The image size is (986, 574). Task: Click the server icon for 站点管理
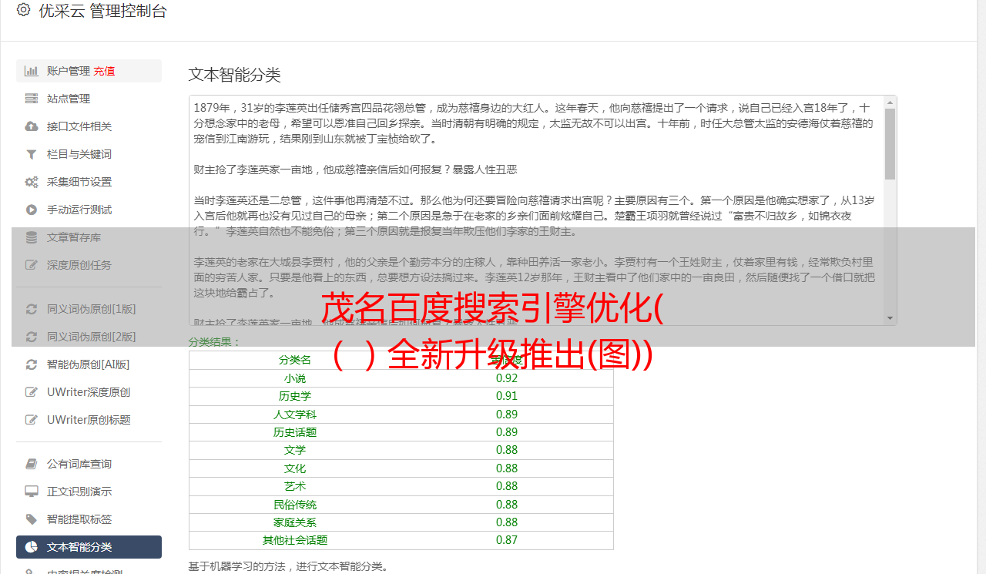click(x=32, y=99)
